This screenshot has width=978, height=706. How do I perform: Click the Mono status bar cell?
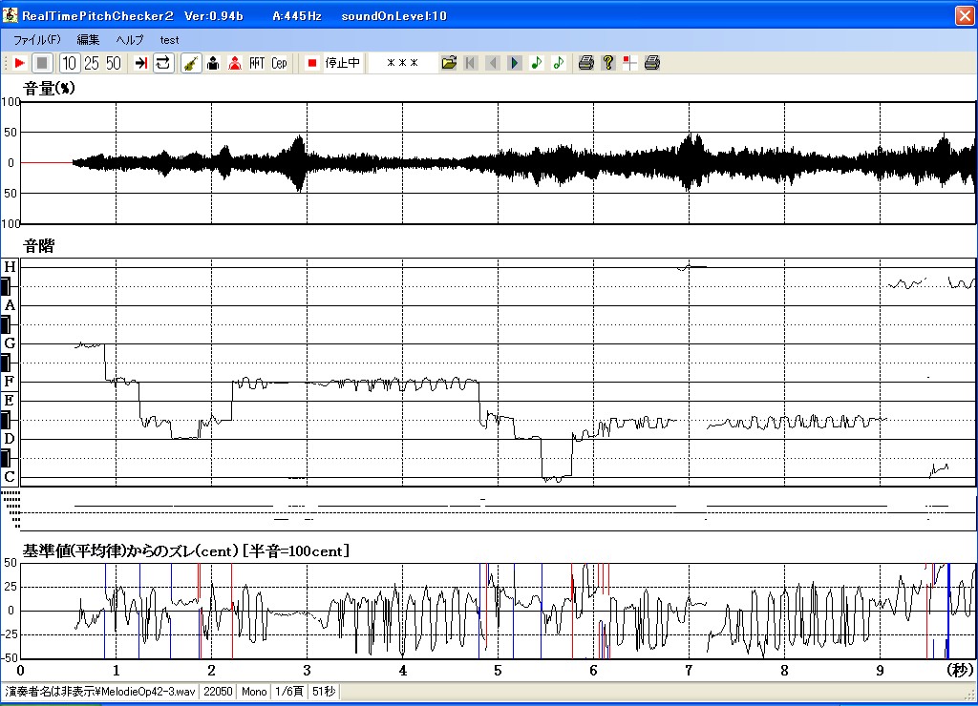tap(254, 692)
